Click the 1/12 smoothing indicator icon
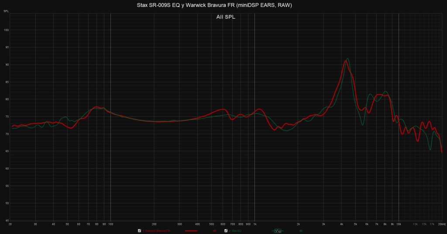The height and width of the screenshot is (234, 447). coord(278,231)
